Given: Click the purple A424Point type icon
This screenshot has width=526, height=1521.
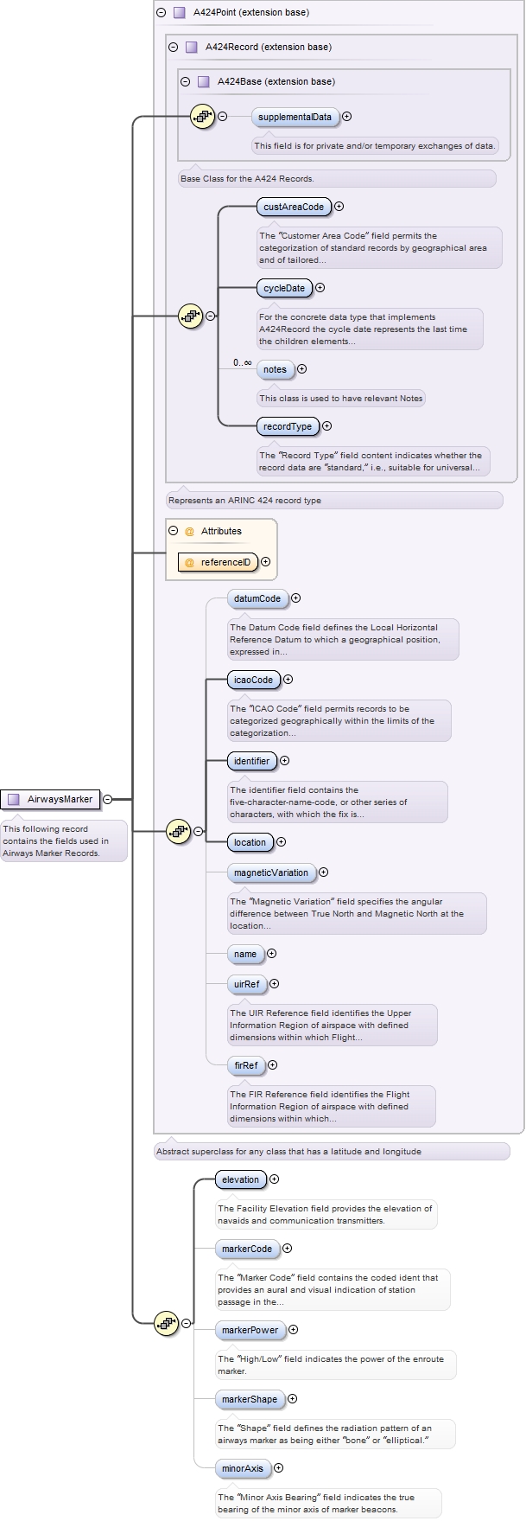Looking at the screenshot, I should click(x=180, y=13).
